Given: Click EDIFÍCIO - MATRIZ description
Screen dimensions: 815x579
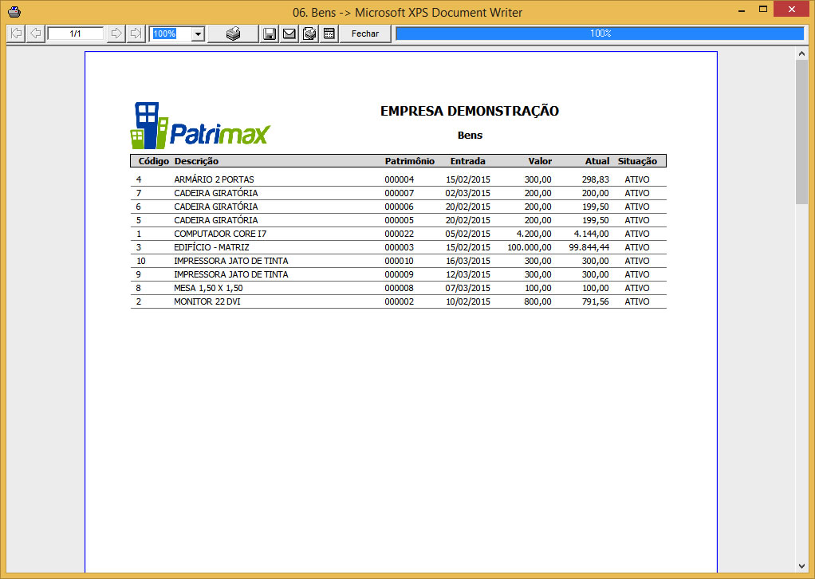Looking at the screenshot, I should coord(211,247).
